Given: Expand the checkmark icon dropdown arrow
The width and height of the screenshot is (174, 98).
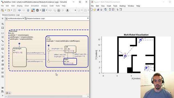Looking at the screenshot, I should tap(82, 10).
